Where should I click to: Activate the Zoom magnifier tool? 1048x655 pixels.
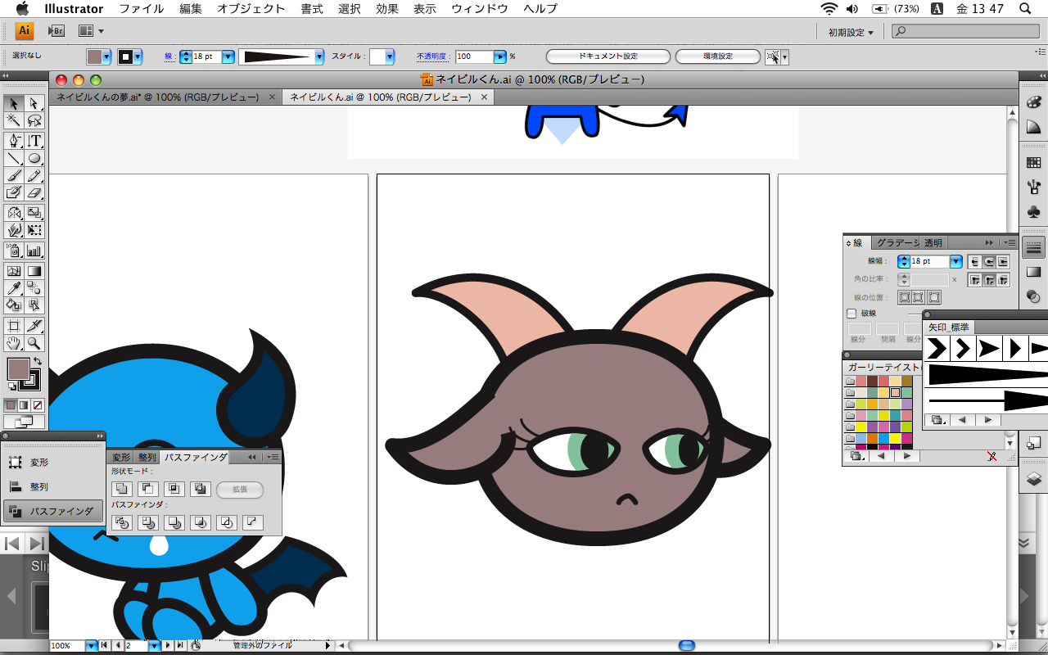34,344
